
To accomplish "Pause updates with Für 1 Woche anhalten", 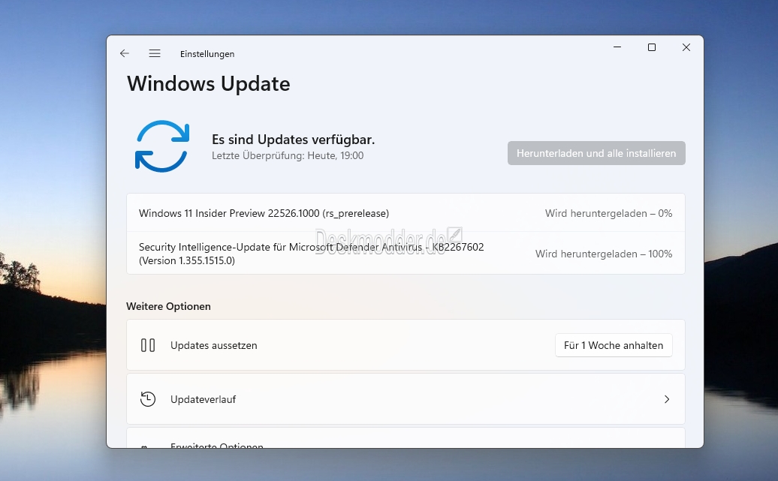I will pyautogui.click(x=614, y=345).
